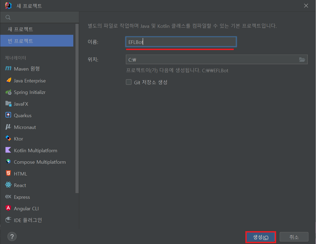The height and width of the screenshot is (244, 316).
Task: Select the IDE 플러그인 label
Action: pyautogui.click(x=28, y=220)
